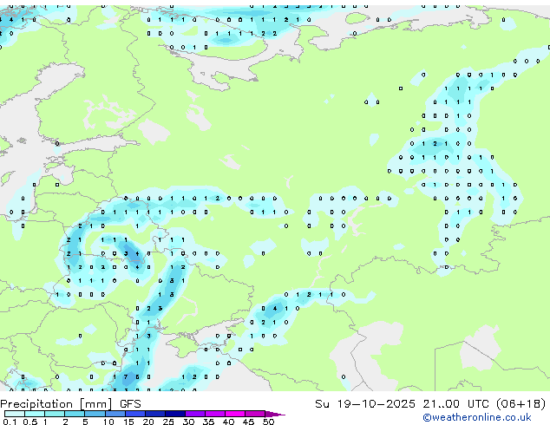Click the "30" legend scale label
The image size is (550, 425).
[188, 422]
